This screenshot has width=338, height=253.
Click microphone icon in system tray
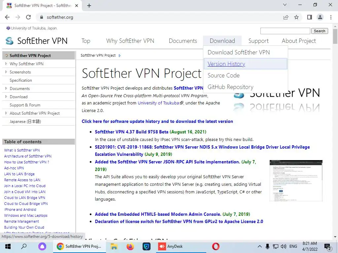(267, 246)
